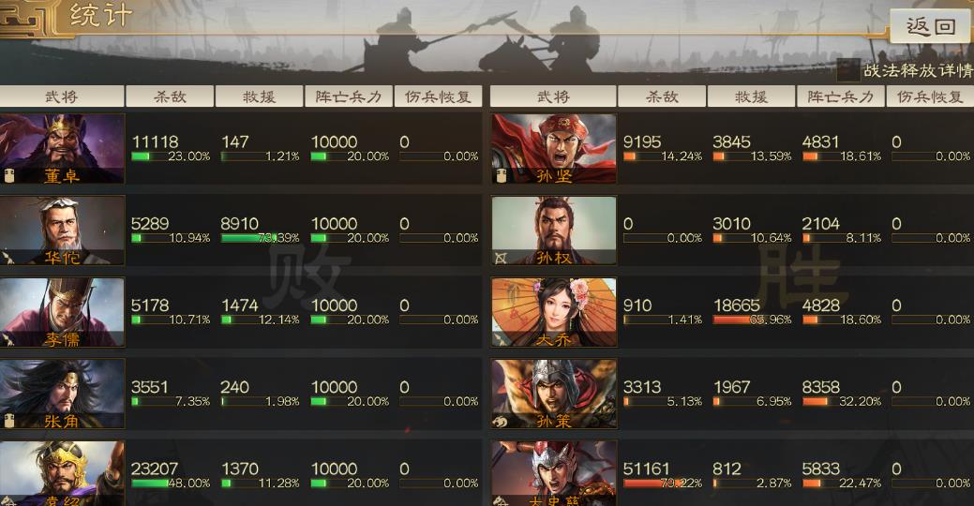Open 袁绍's portrait thumbnail

tap(62, 473)
